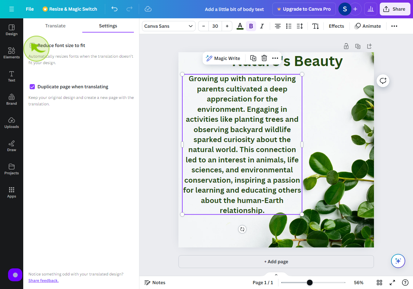The image size is (413, 289).
Task: Toggle italic formatting
Action: pyautogui.click(x=262, y=26)
